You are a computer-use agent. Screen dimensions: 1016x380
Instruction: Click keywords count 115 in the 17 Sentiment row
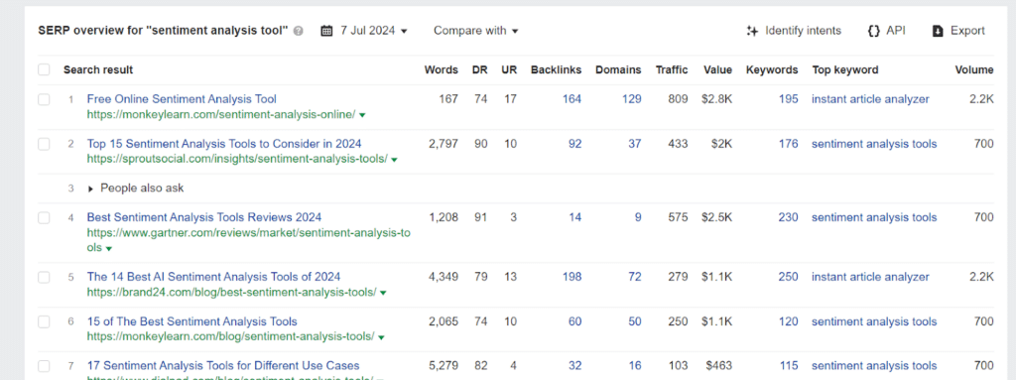click(x=789, y=365)
